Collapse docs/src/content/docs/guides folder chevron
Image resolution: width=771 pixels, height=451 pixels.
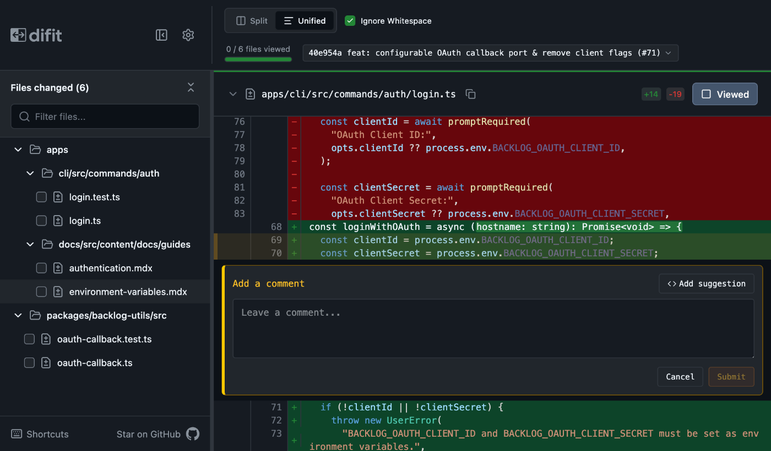(30, 244)
